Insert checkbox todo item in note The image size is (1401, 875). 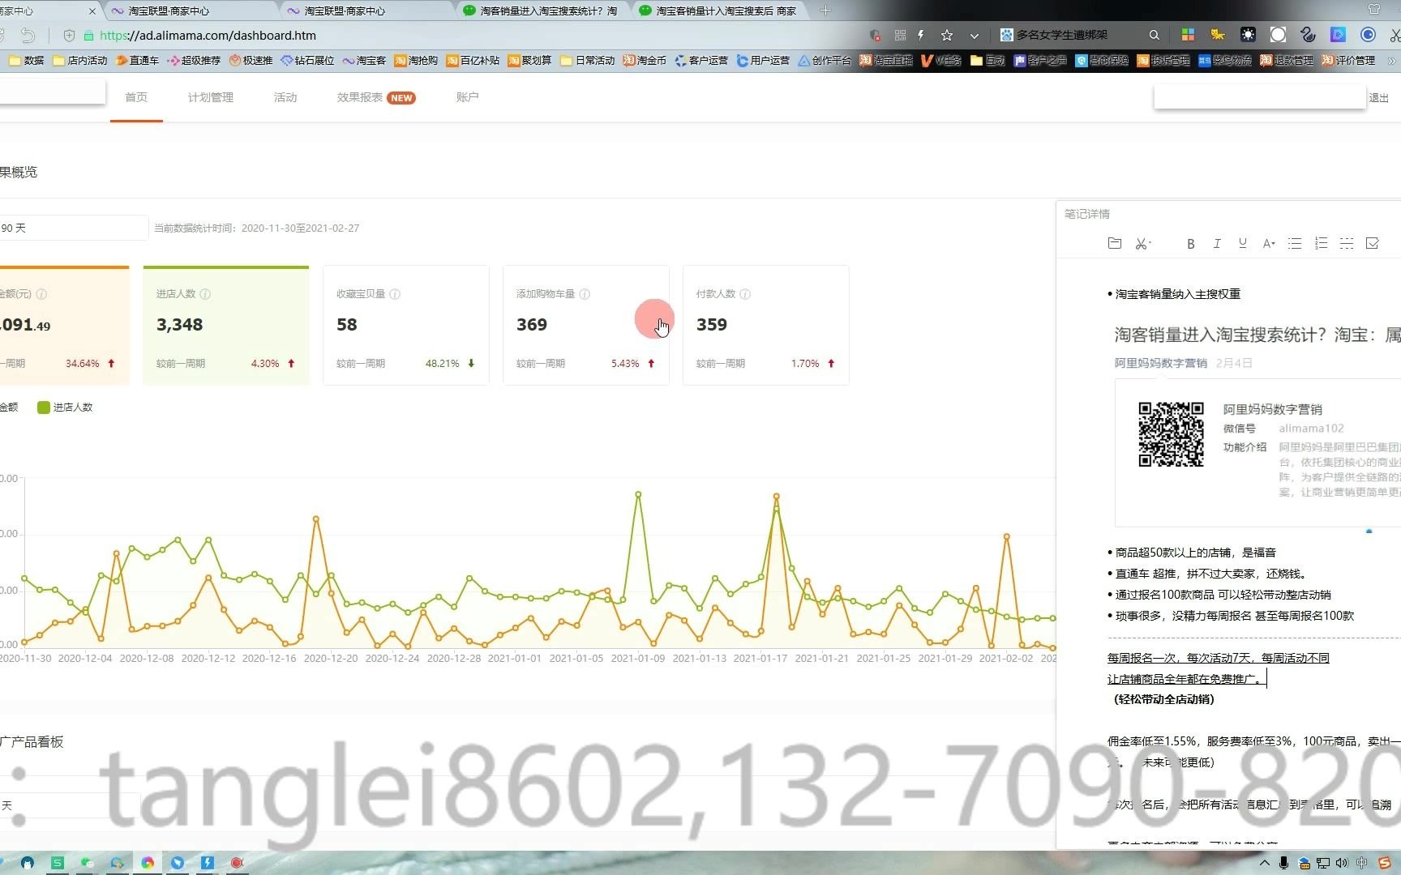pos(1373,244)
